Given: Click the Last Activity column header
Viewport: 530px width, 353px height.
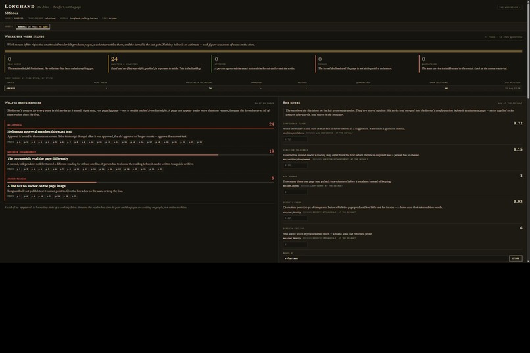Looking at the screenshot, I should [x=512, y=83].
